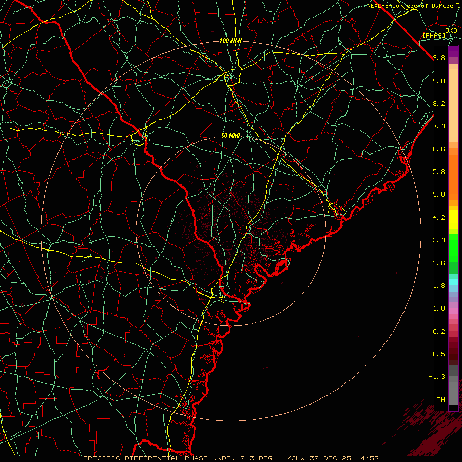
Task: Pick the gray band at color bar bottom
Action: coord(453,393)
